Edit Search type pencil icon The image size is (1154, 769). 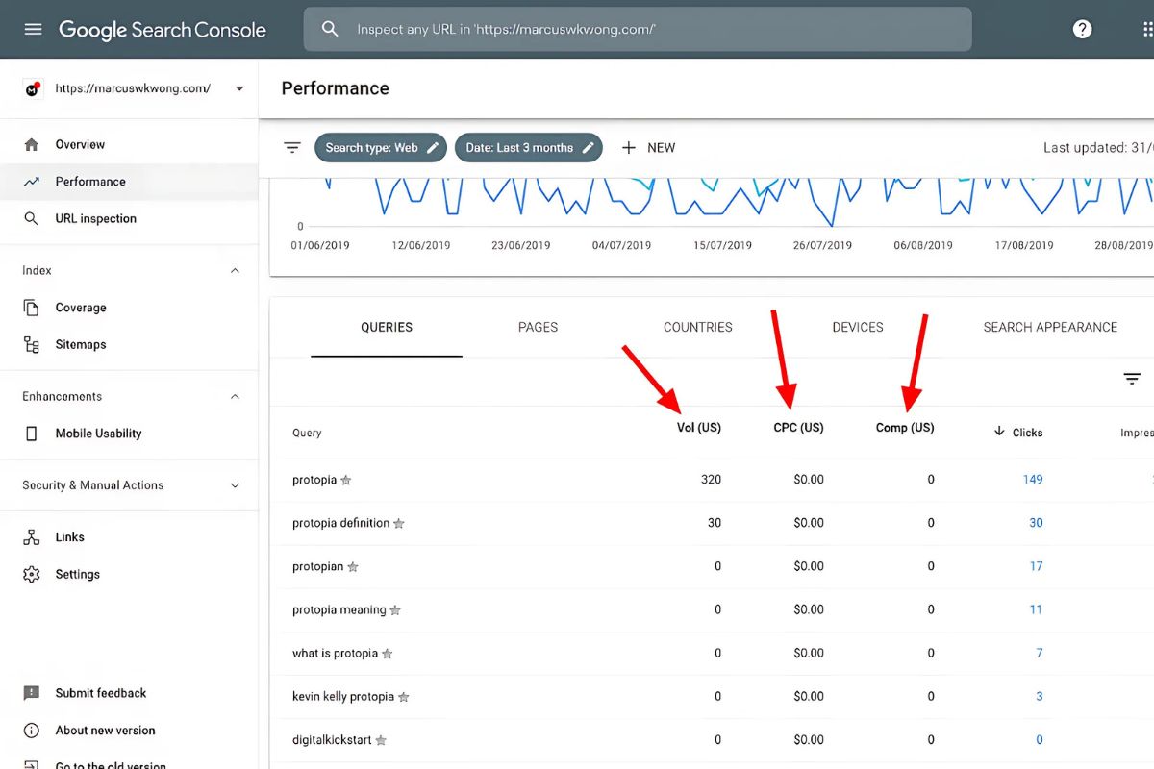pyautogui.click(x=433, y=147)
